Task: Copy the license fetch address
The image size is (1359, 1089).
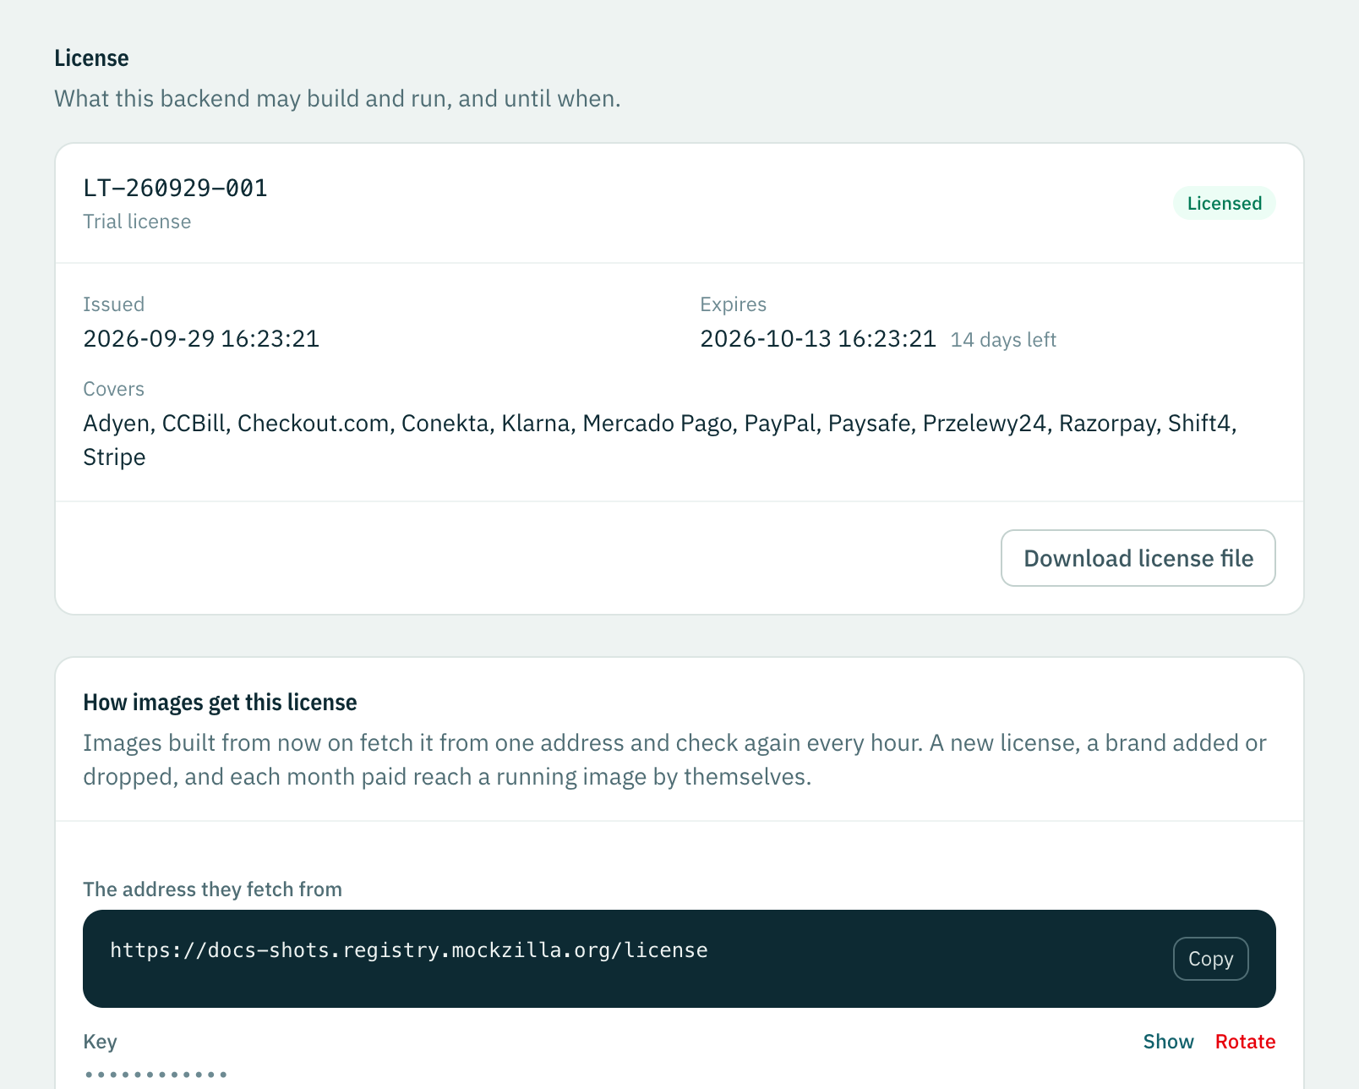Action: coord(1210,959)
